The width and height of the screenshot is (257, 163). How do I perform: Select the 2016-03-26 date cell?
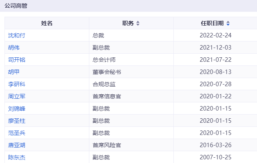tap(215, 145)
